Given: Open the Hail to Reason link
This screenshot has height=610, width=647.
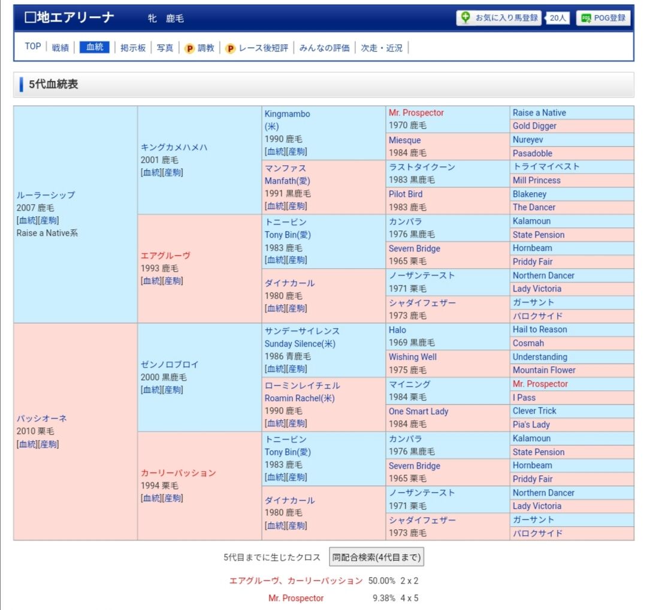Looking at the screenshot, I should coord(540,329).
